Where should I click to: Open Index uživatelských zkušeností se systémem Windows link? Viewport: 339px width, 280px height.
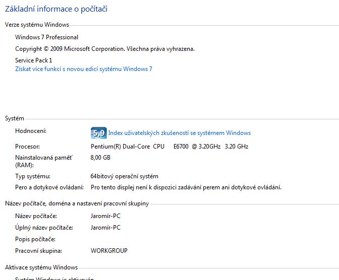pos(180,133)
